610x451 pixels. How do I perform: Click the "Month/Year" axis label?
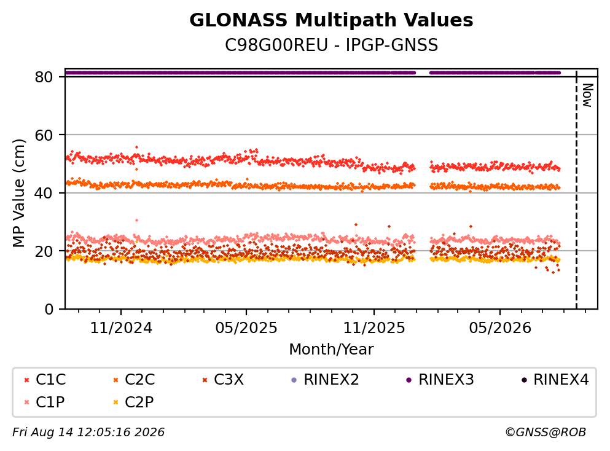point(331,350)
